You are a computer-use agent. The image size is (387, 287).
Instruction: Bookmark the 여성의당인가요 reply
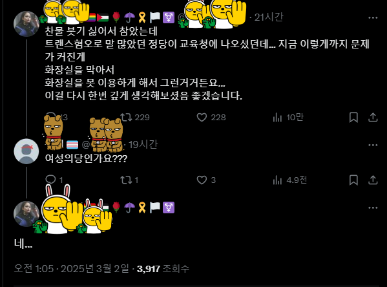pyautogui.click(x=353, y=180)
